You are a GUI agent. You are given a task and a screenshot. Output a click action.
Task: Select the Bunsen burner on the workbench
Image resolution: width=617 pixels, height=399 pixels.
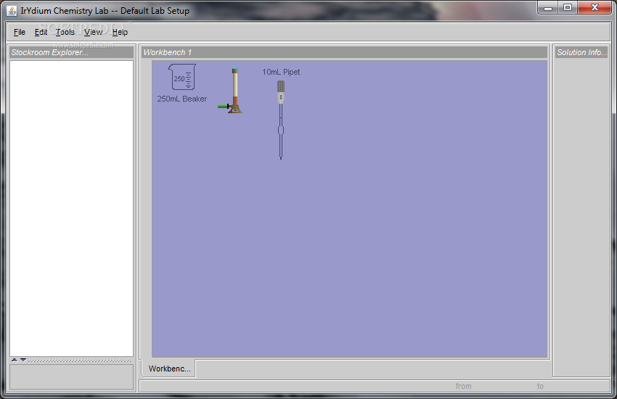tap(231, 90)
